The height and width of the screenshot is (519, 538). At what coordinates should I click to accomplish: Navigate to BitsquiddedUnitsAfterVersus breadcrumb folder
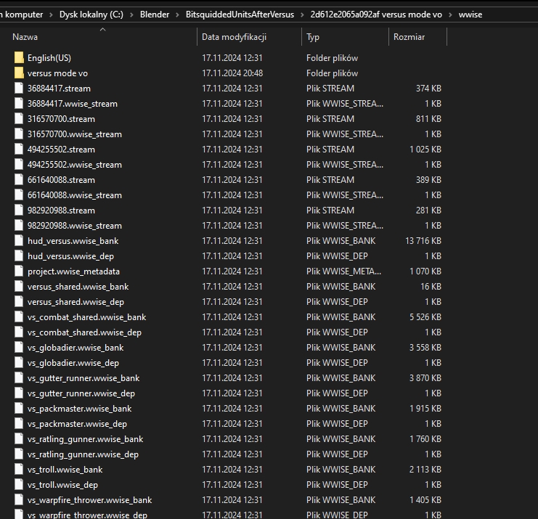(240, 15)
